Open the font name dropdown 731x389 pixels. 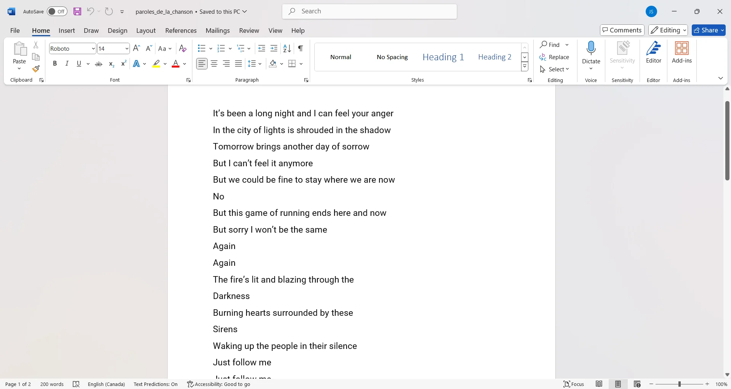(93, 48)
